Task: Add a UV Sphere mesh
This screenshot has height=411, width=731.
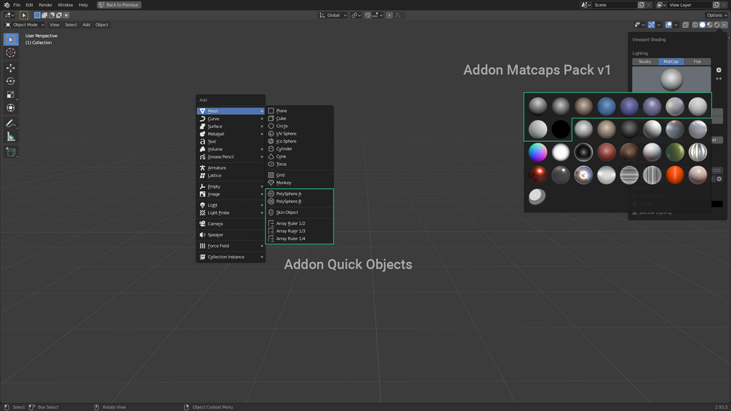Action: pyautogui.click(x=299, y=134)
